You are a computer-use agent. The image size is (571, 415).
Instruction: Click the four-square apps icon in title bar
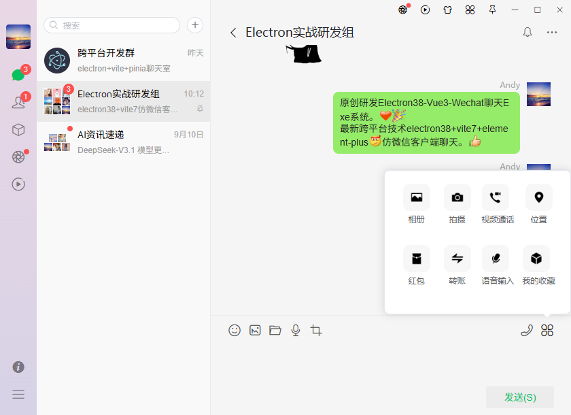[x=470, y=10]
